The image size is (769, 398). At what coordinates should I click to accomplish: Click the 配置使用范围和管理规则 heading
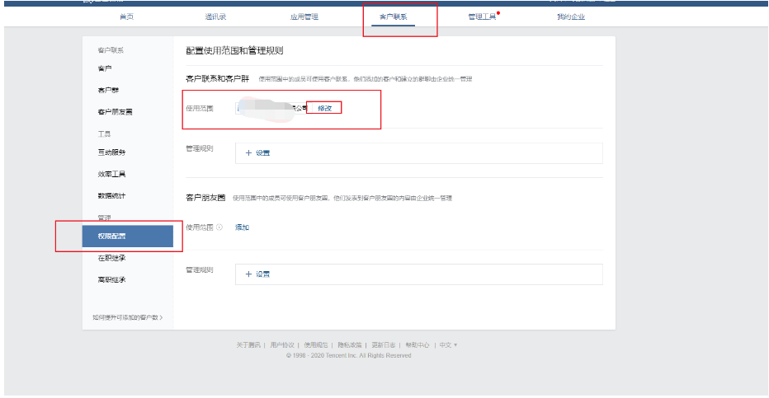[234, 50]
